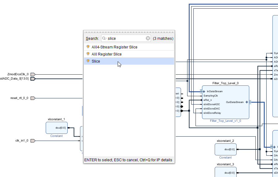The image size is (278, 177).
Task: Expand InDataStream interface on Filter block
Action: [x=204, y=92]
